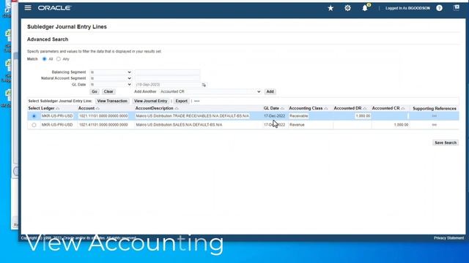Image resolution: width=469 pixels, height=263 pixels.
Task: Select Match All radio button
Action: click(44, 59)
